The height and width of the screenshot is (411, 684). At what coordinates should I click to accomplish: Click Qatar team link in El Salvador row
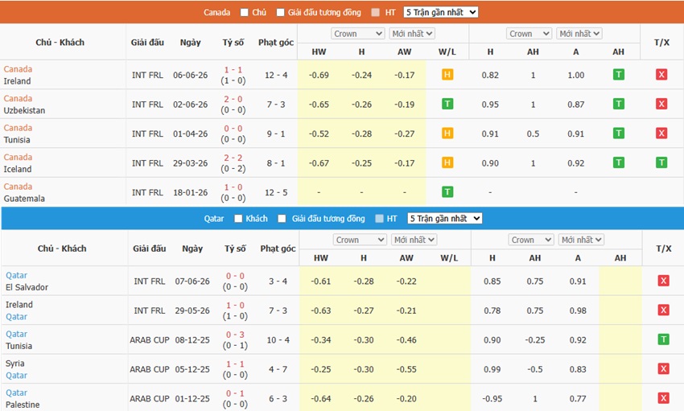[17, 275]
